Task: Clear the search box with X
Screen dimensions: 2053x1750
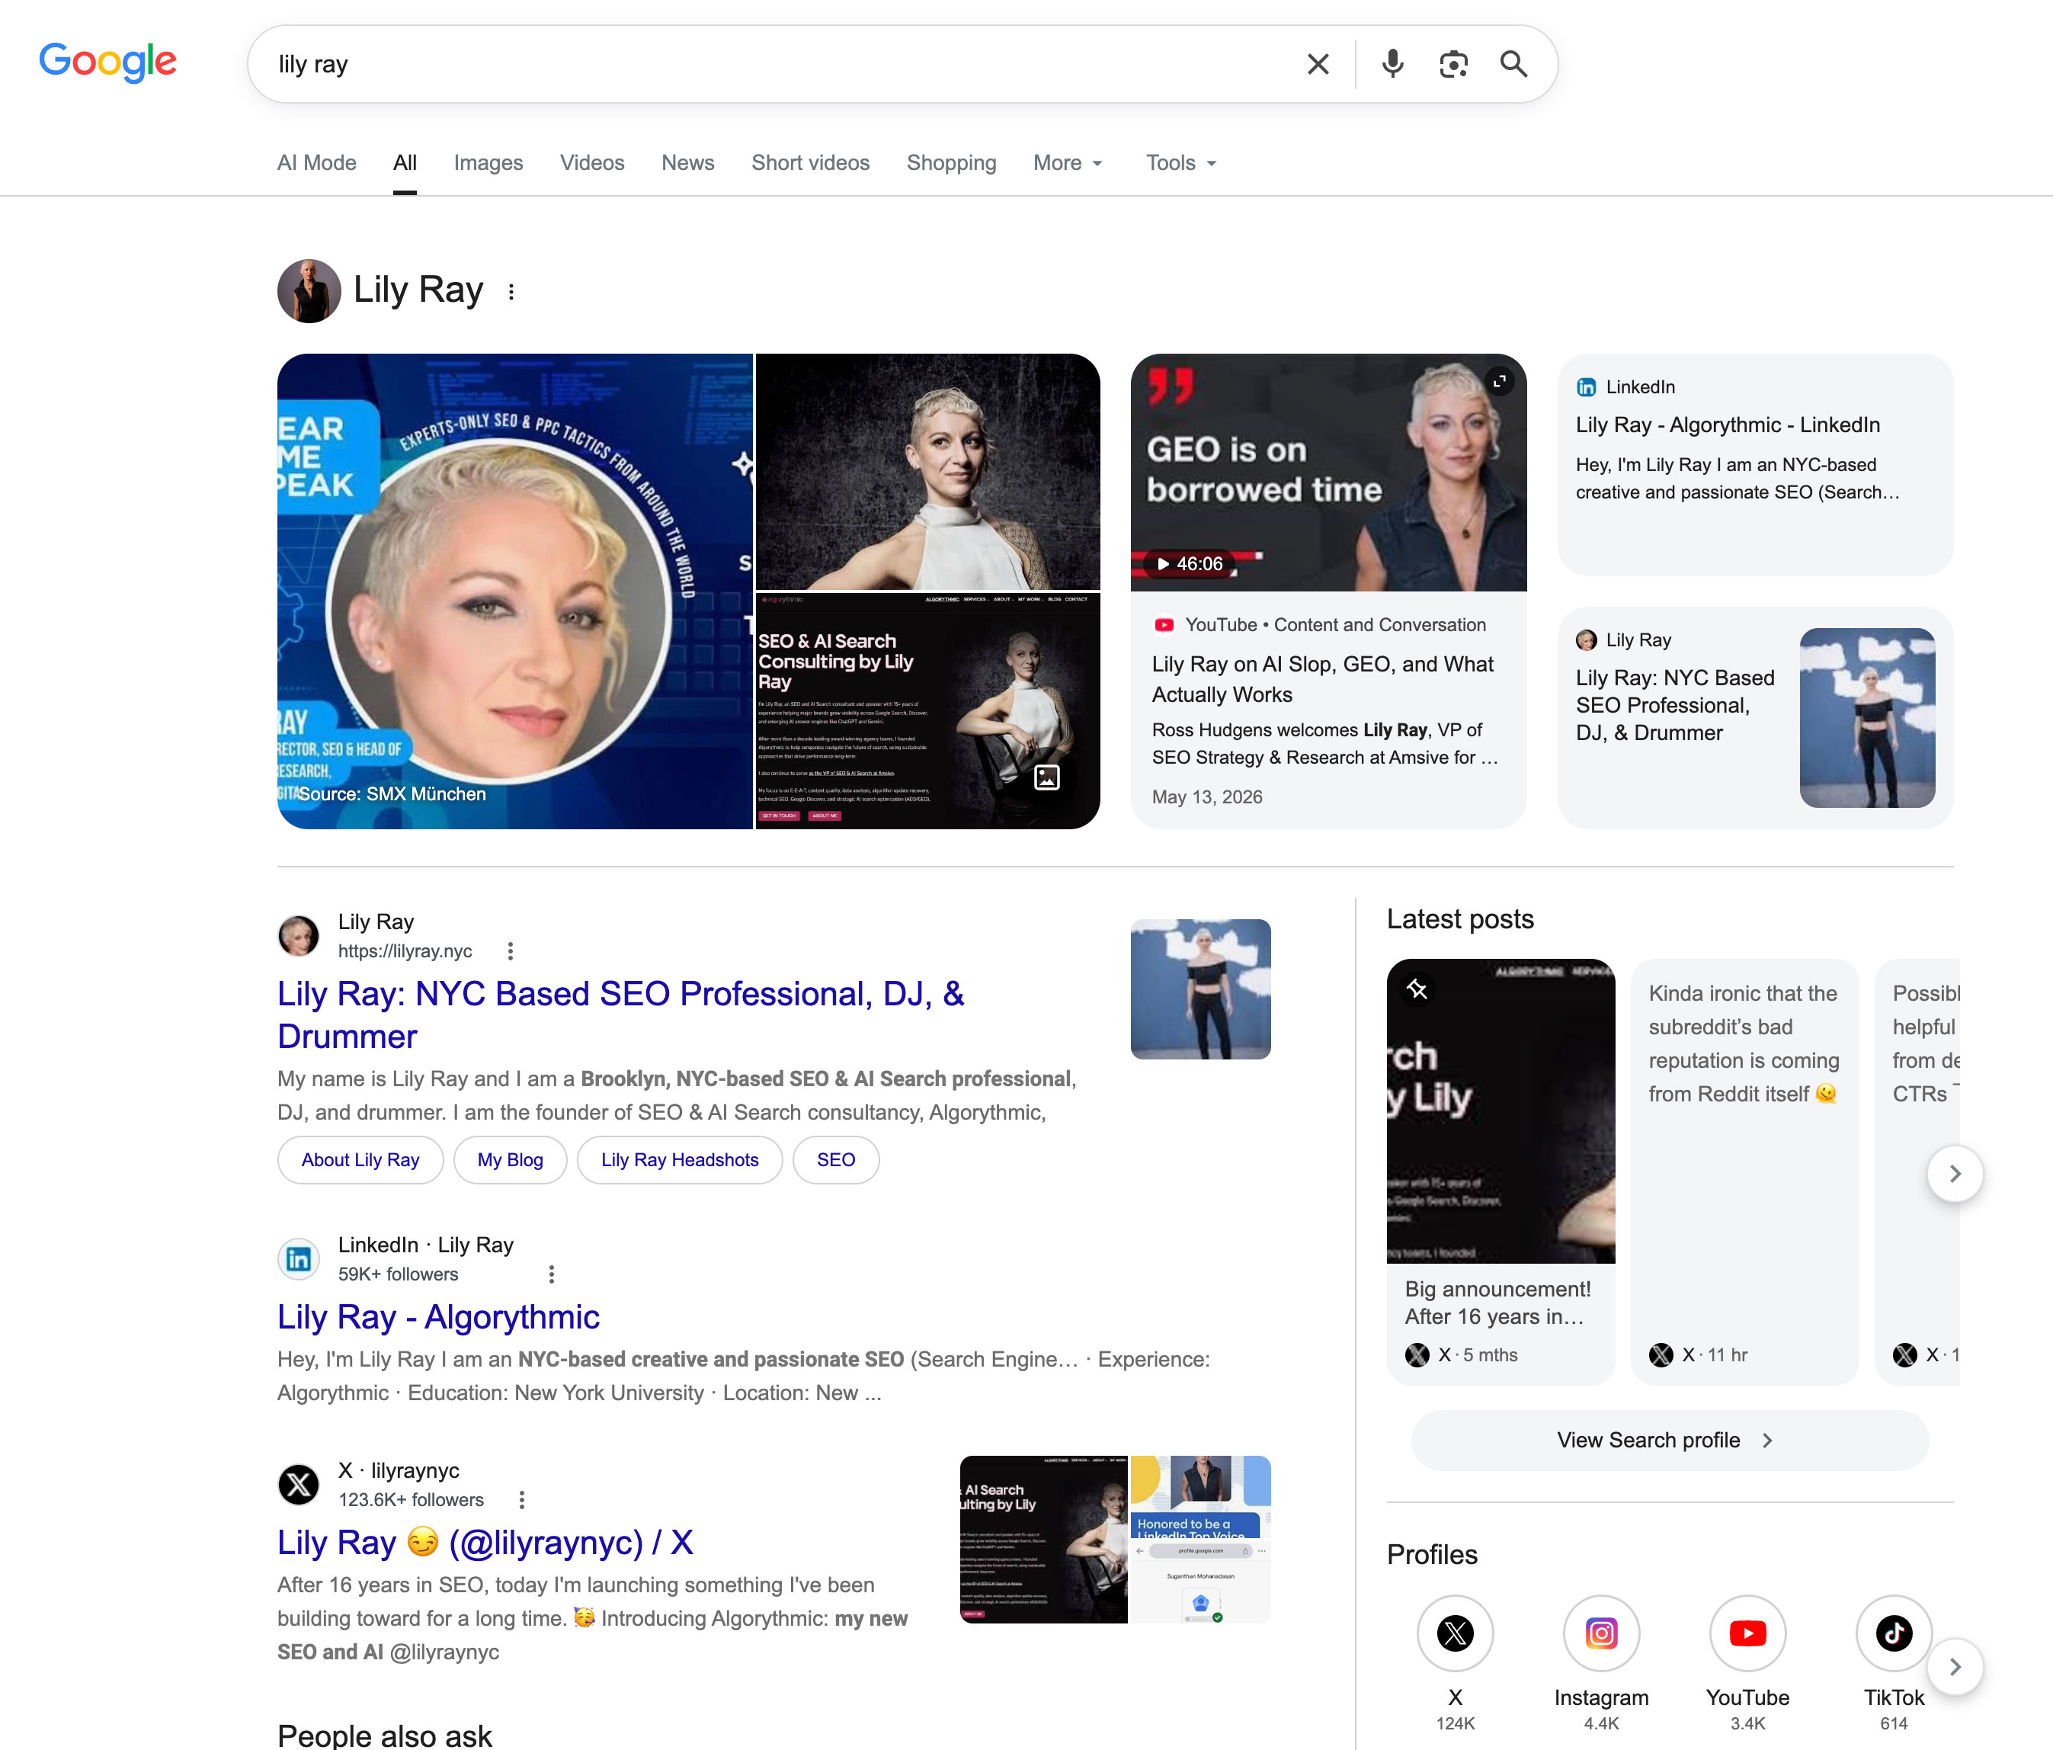Action: pyautogui.click(x=1318, y=65)
